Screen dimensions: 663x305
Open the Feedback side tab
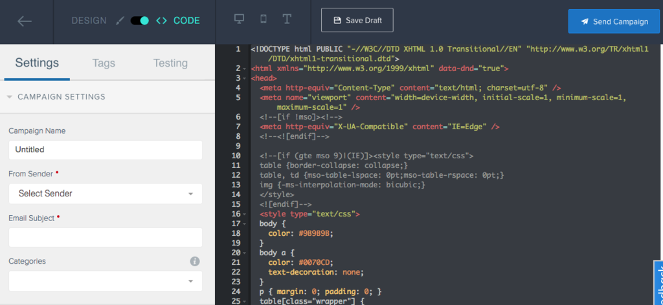click(658, 282)
